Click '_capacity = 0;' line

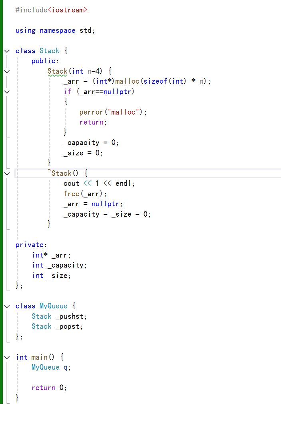91,143
